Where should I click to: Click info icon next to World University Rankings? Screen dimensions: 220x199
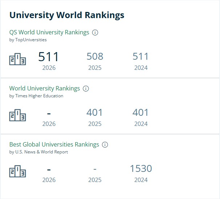pos(86,89)
